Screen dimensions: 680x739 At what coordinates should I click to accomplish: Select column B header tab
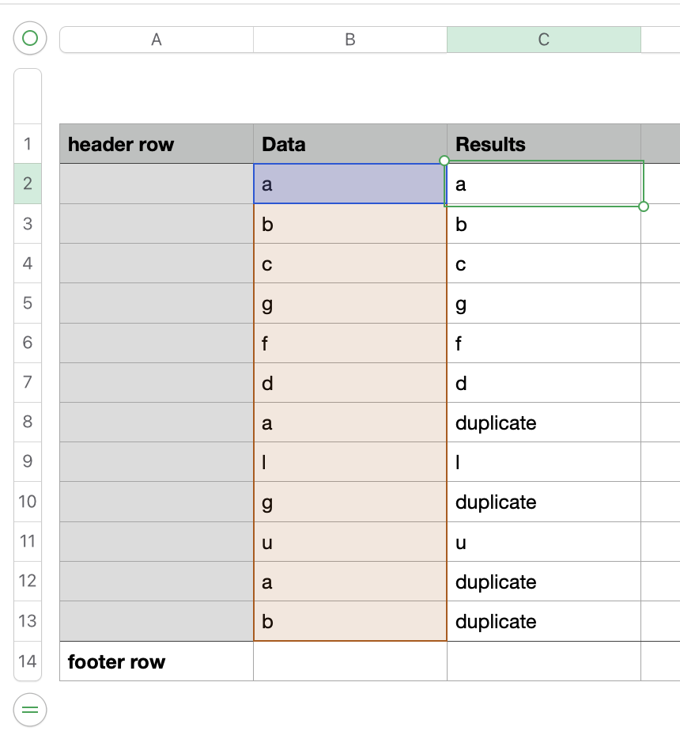350,40
